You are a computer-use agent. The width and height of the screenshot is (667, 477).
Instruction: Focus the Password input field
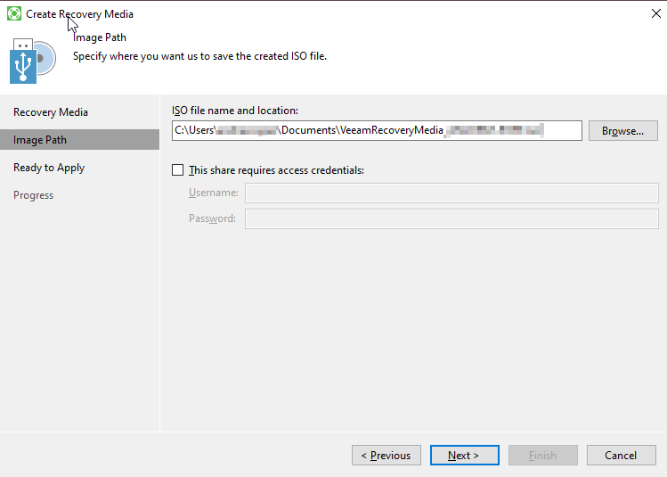[x=451, y=218]
